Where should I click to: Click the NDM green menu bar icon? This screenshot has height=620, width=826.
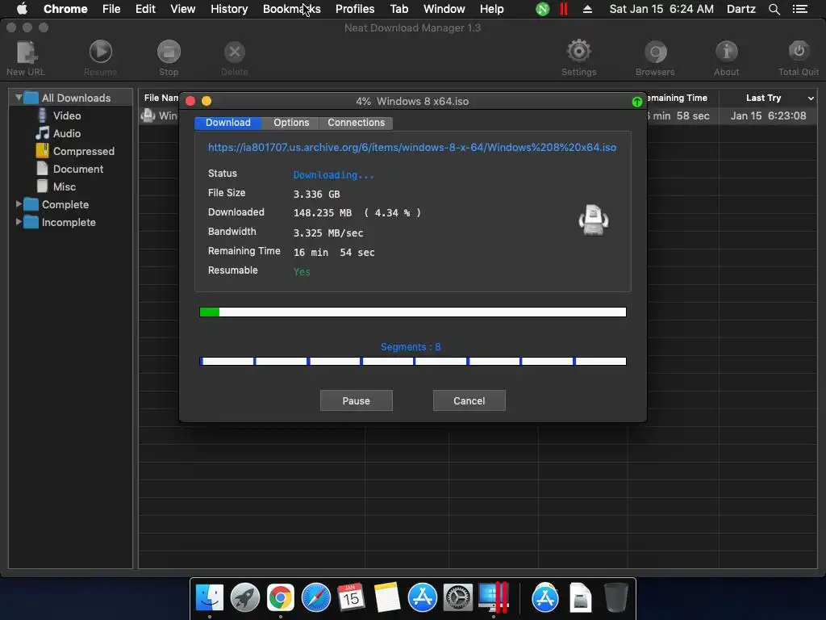(x=543, y=9)
